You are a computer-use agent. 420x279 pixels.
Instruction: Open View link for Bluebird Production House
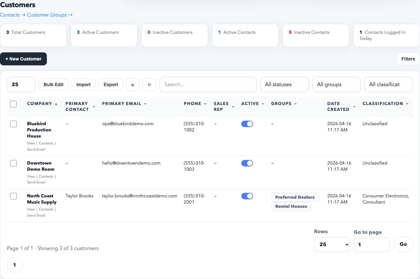click(31, 143)
